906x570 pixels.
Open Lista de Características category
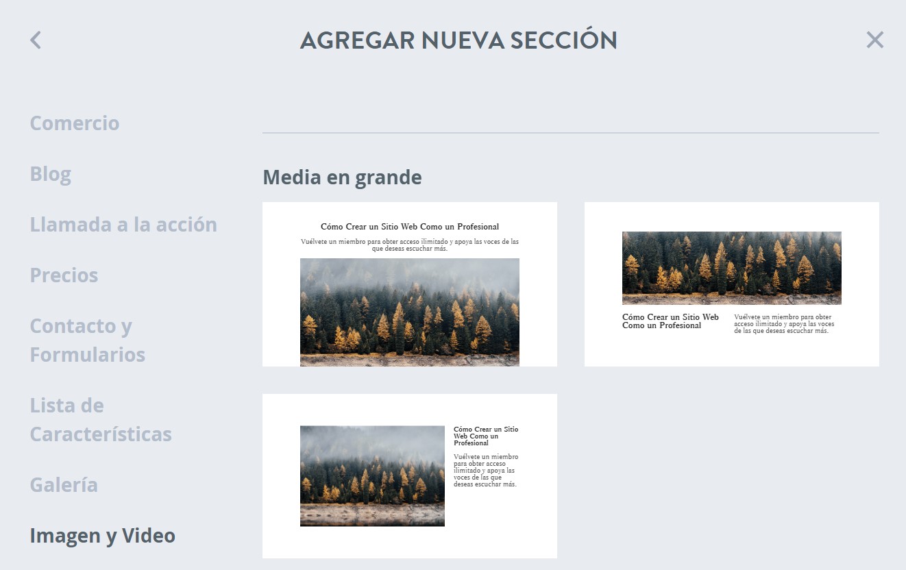pos(100,419)
